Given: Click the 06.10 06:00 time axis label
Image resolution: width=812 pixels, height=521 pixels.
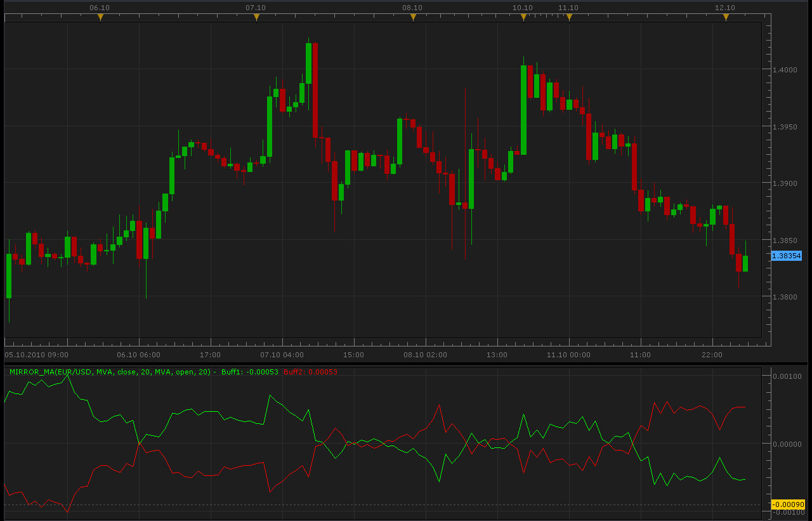Looking at the screenshot, I should (x=139, y=355).
